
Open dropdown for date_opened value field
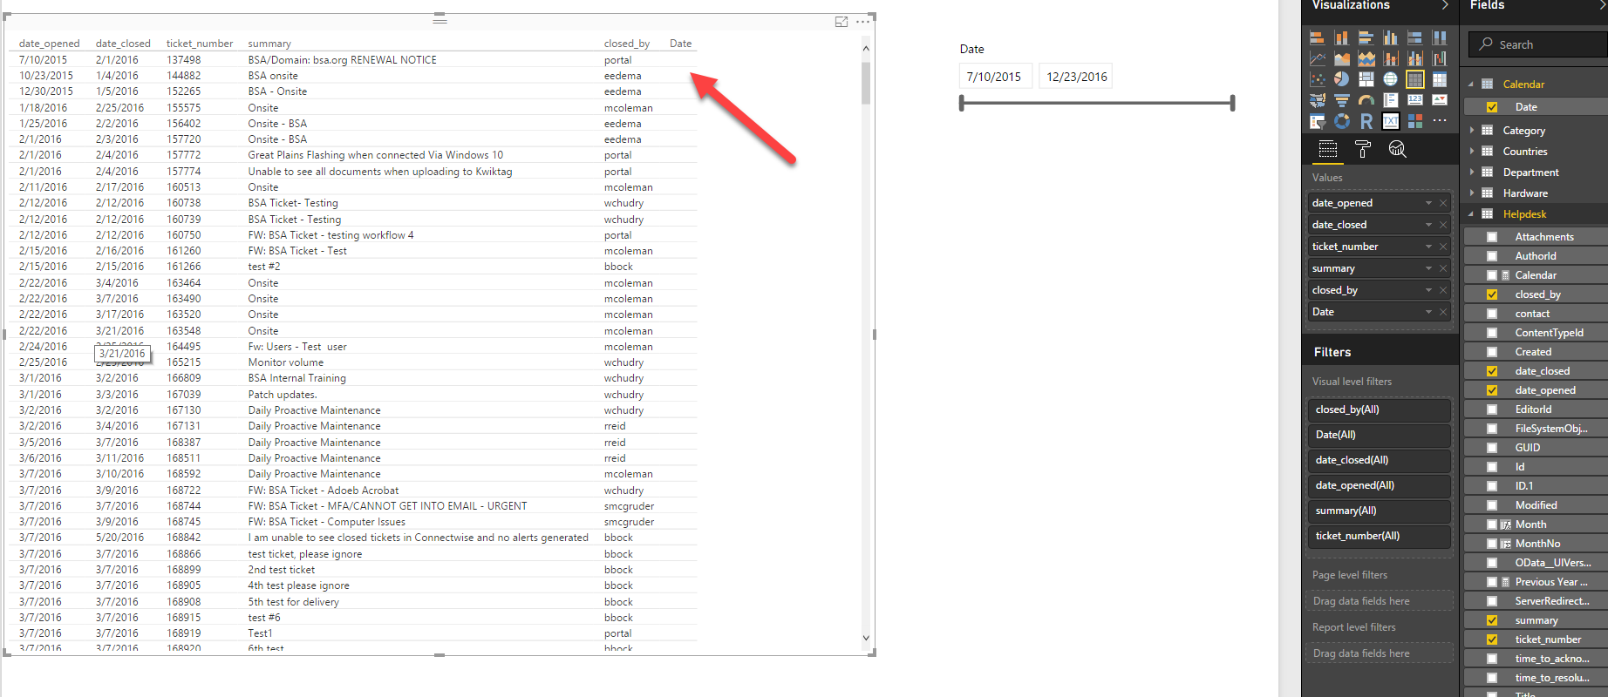(1428, 203)
